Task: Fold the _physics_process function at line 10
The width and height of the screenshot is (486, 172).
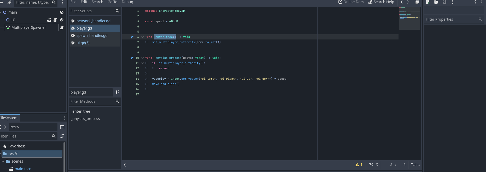Action: point(143,58)
